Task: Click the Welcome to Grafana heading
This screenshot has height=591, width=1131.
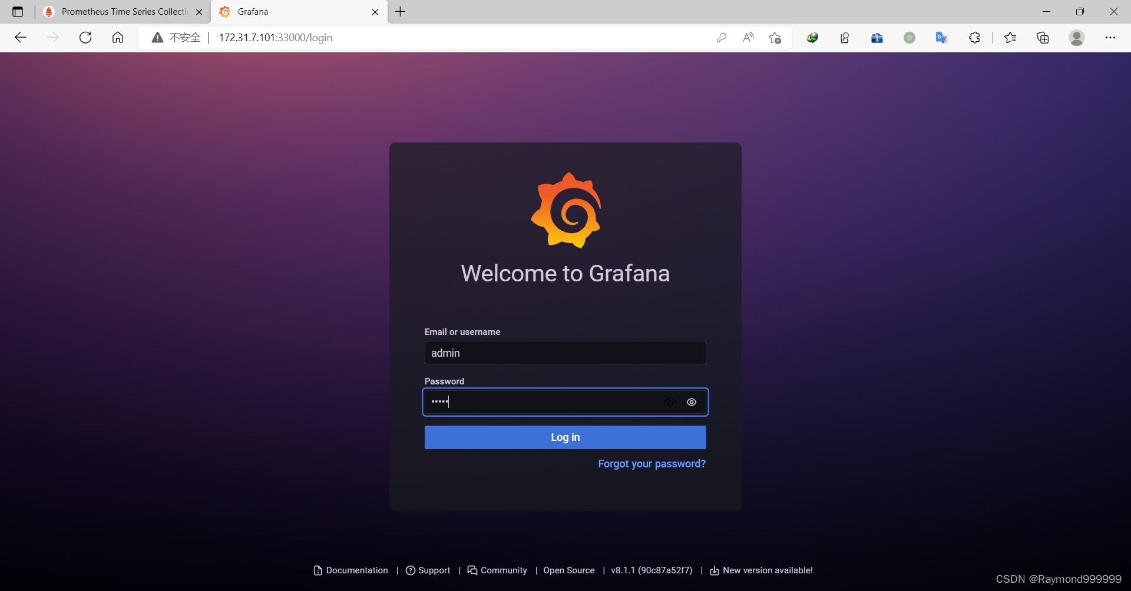Action: 565,274
